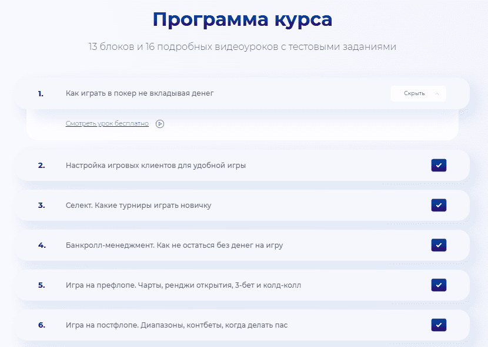This screenshot has width=488, height=347.
Task: Click the number 1 in the first block
Action: [x=39, y=93]
